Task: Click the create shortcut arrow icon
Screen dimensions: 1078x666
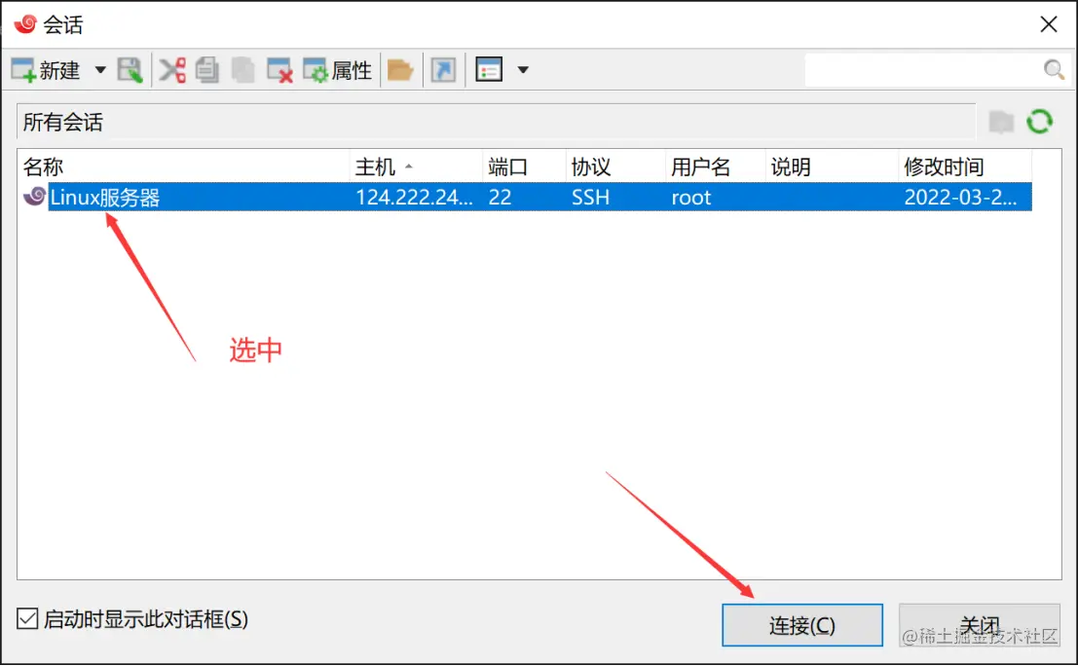Action: pyautogui.click(x=443, y=70)
